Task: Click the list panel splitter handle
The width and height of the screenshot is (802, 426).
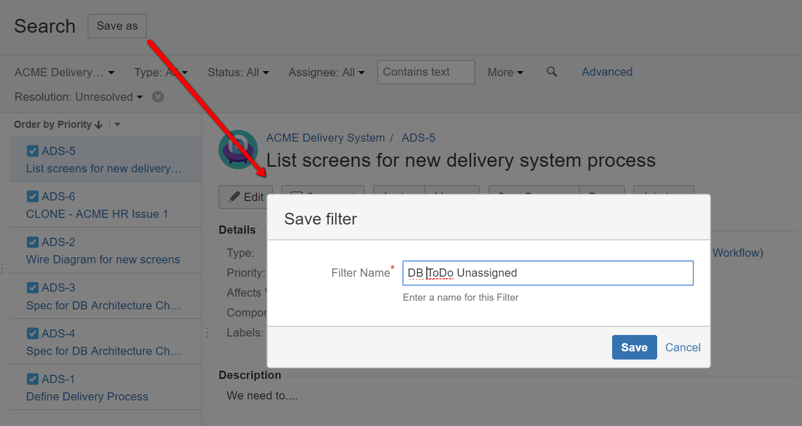Action: click(x=207, y=332)
